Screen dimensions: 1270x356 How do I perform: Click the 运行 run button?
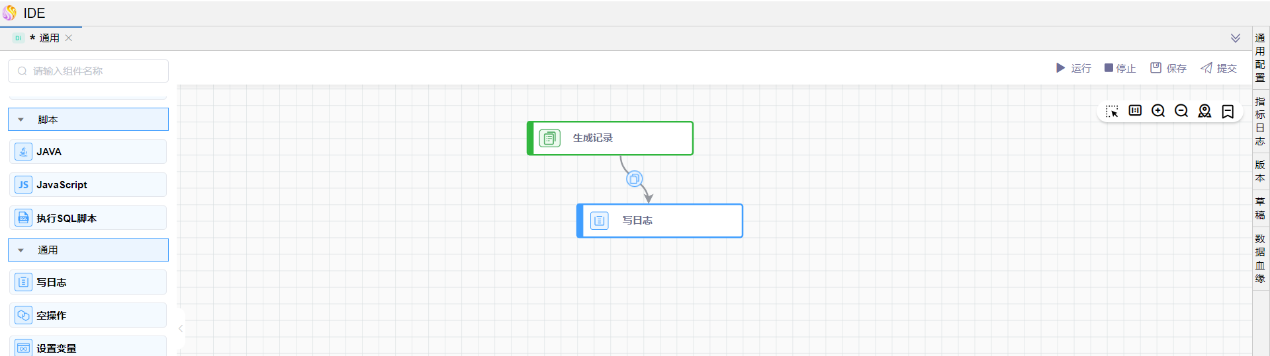click(1073, 68)
